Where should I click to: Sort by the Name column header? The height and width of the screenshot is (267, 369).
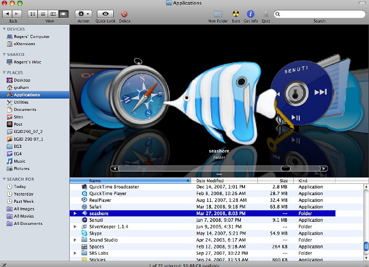coord(130,181)
